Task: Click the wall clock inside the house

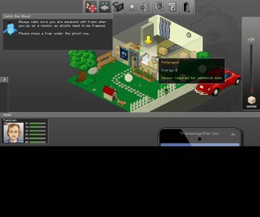Action: (188, 35)
